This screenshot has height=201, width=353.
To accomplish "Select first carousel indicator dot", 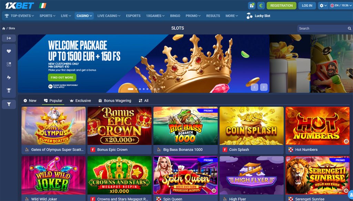I will (131, 89).
